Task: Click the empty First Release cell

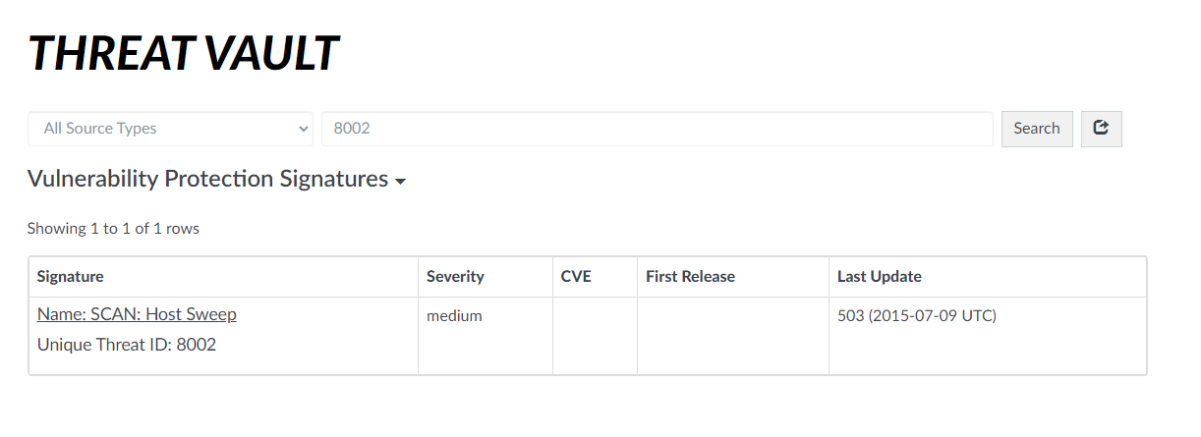Action: coord(732,335)
